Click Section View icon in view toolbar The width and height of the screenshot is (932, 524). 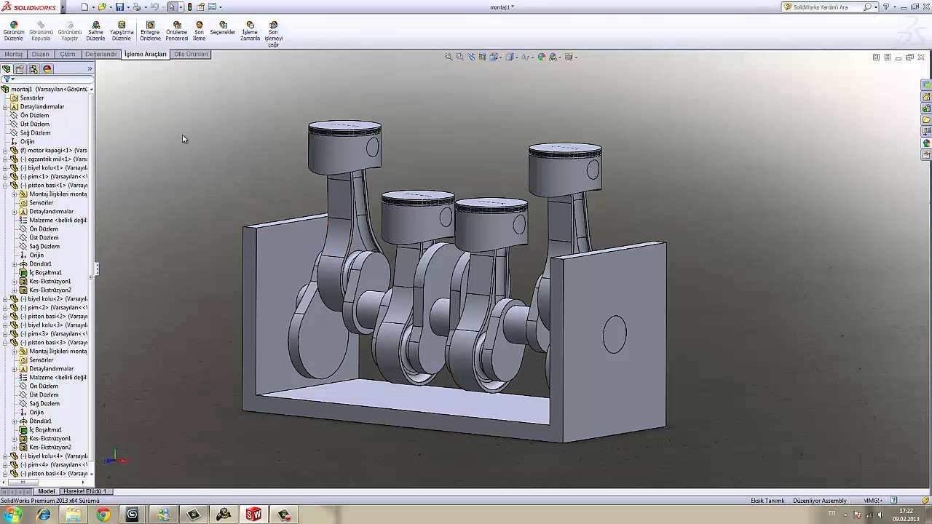click(482, 57)
